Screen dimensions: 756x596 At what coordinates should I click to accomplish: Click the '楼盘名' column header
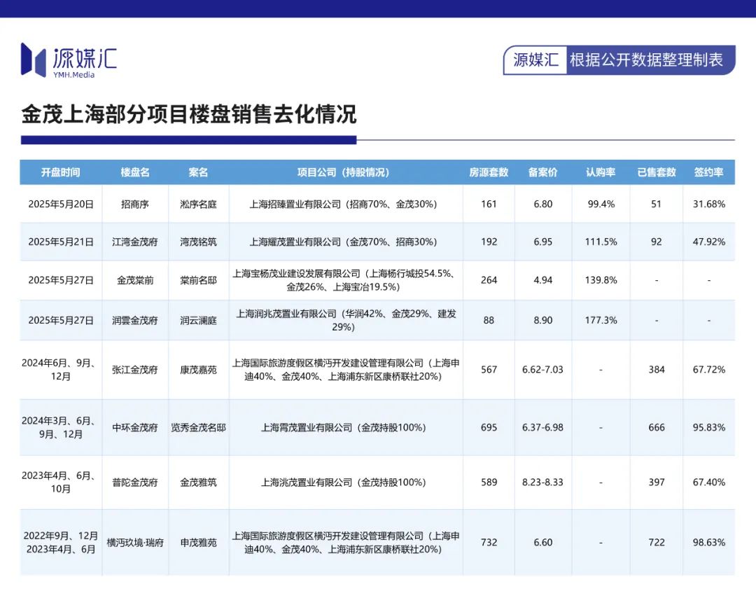[x=135, y=172]
